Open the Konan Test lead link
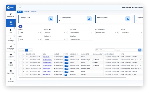The height and width of the screenshot is (93, 149). tap(46, 75)
